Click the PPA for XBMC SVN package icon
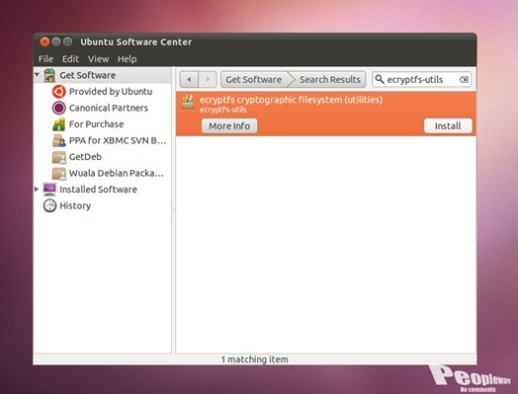Screen dimensions: 518x394 point(58,140)
